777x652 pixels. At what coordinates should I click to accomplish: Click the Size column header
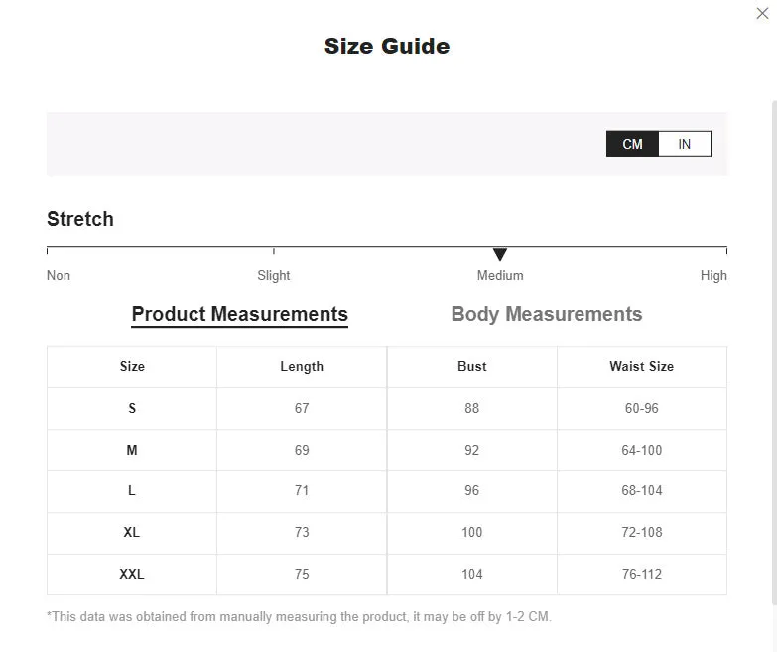[x=132, y=366]
